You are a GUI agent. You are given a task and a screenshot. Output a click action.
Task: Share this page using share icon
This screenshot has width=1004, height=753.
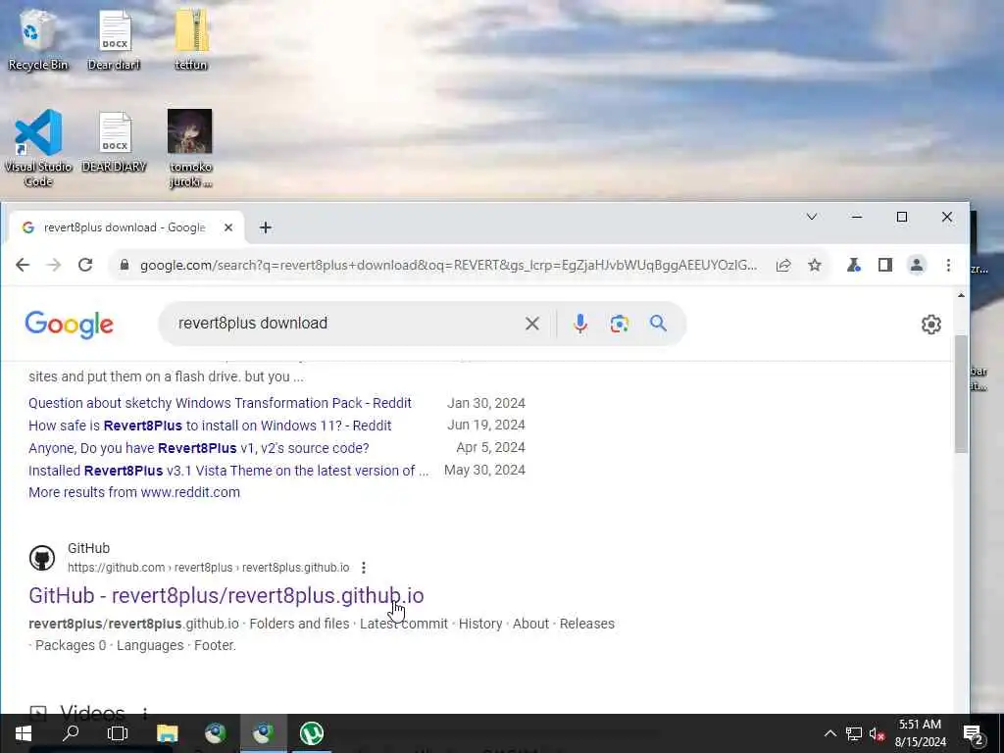pyautogui.click(x=783, y=265)
